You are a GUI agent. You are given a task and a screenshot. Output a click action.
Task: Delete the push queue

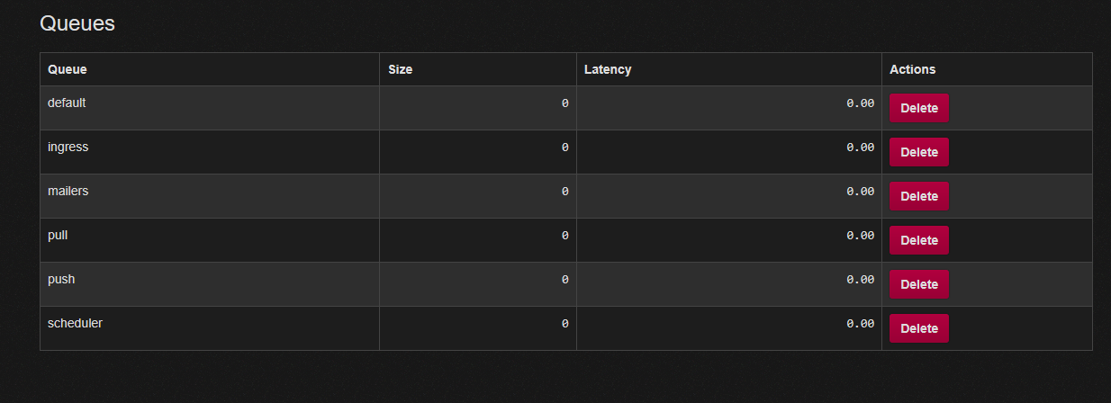click(918, 284)
